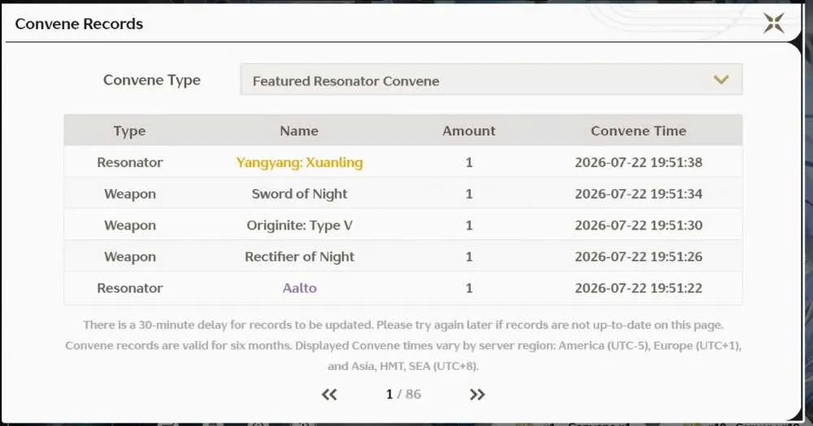Click the Convene Records title
Image resolution: width=813 pixels, height=426 pixels.
point(79,24)
